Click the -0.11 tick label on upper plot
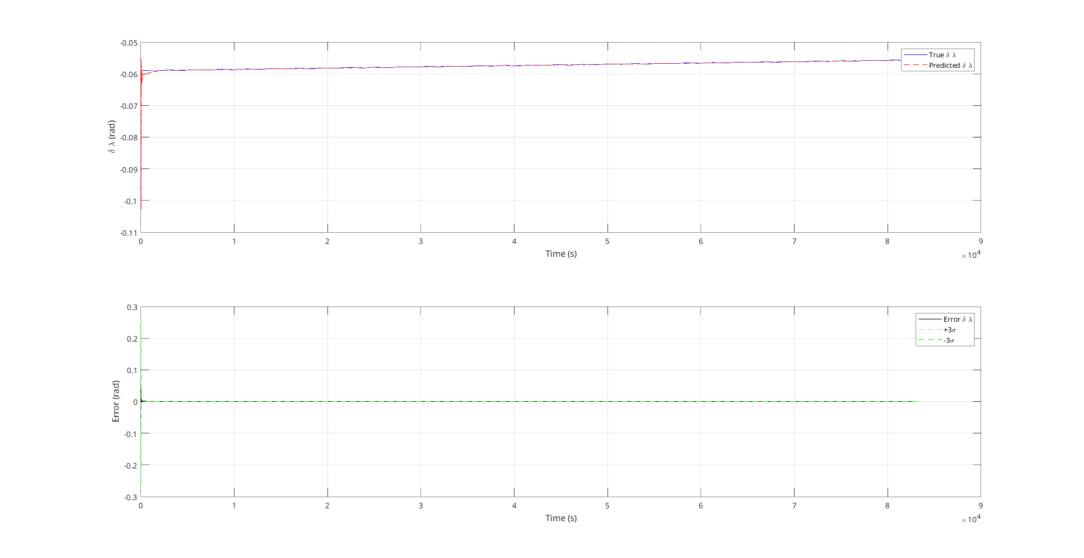The height and width of the screenshot is (558, 1084). point(129,232)
